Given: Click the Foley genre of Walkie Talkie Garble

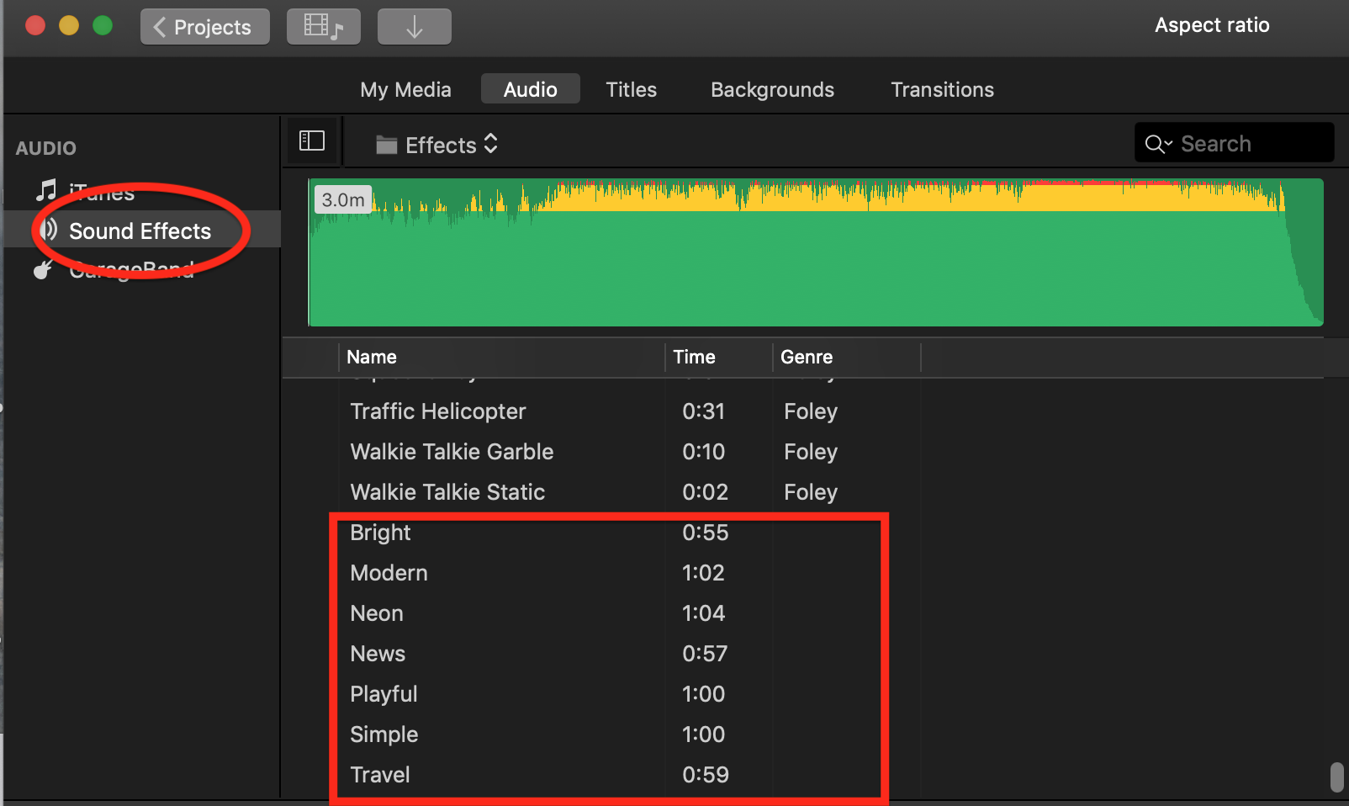Looking at the screenshot, I should point(811,452).
